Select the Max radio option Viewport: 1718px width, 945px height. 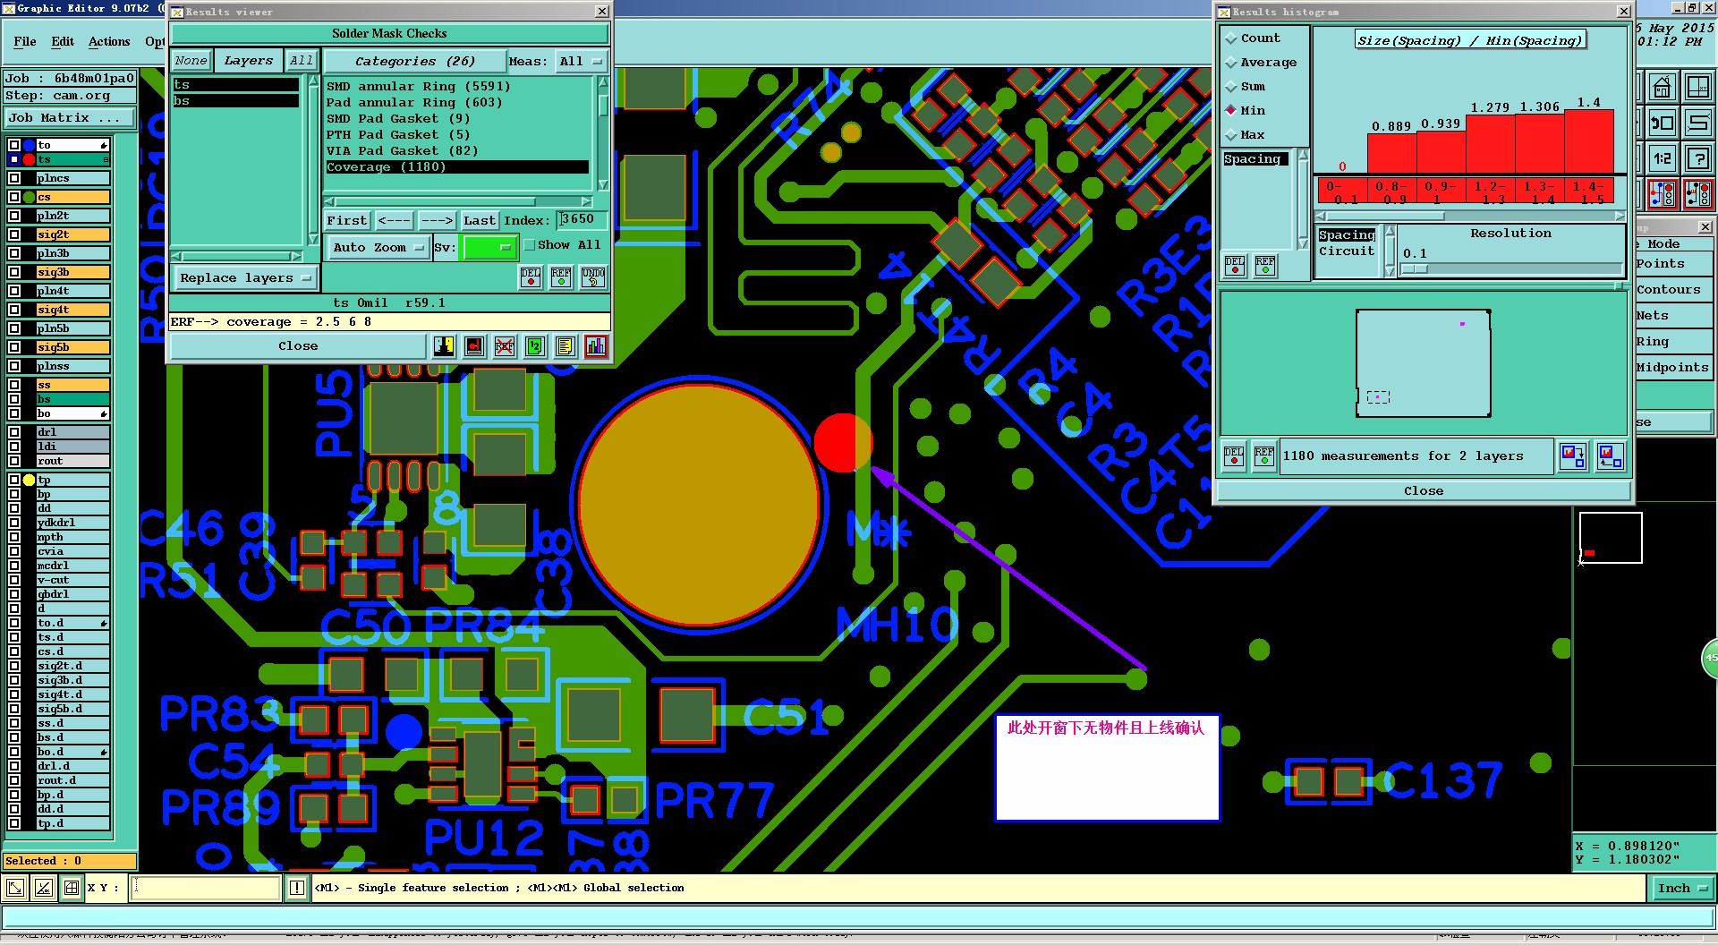(x=1231, y=135)
